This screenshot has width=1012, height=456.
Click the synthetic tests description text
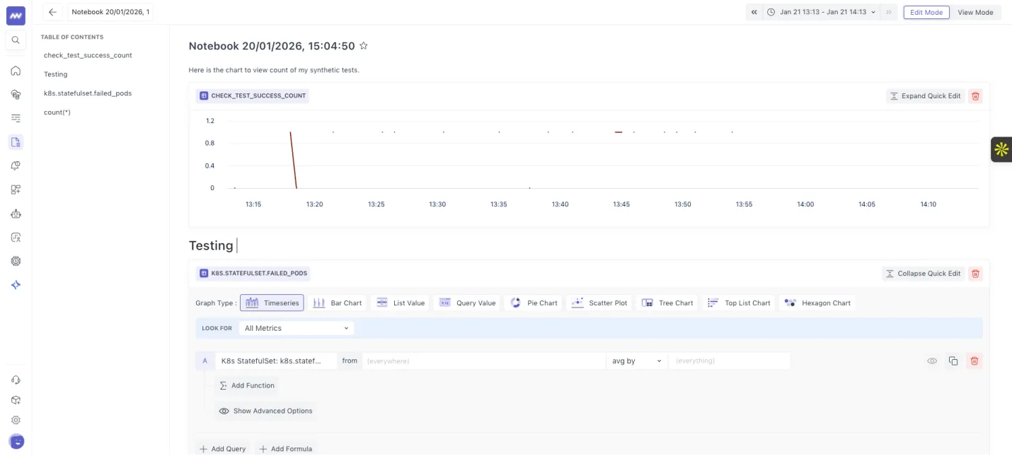274,70
